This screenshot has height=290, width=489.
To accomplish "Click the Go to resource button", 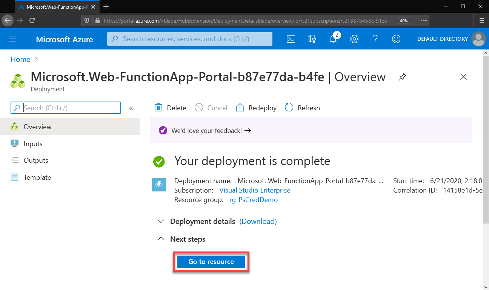I will pyautogui.click(x=211, y=262).
